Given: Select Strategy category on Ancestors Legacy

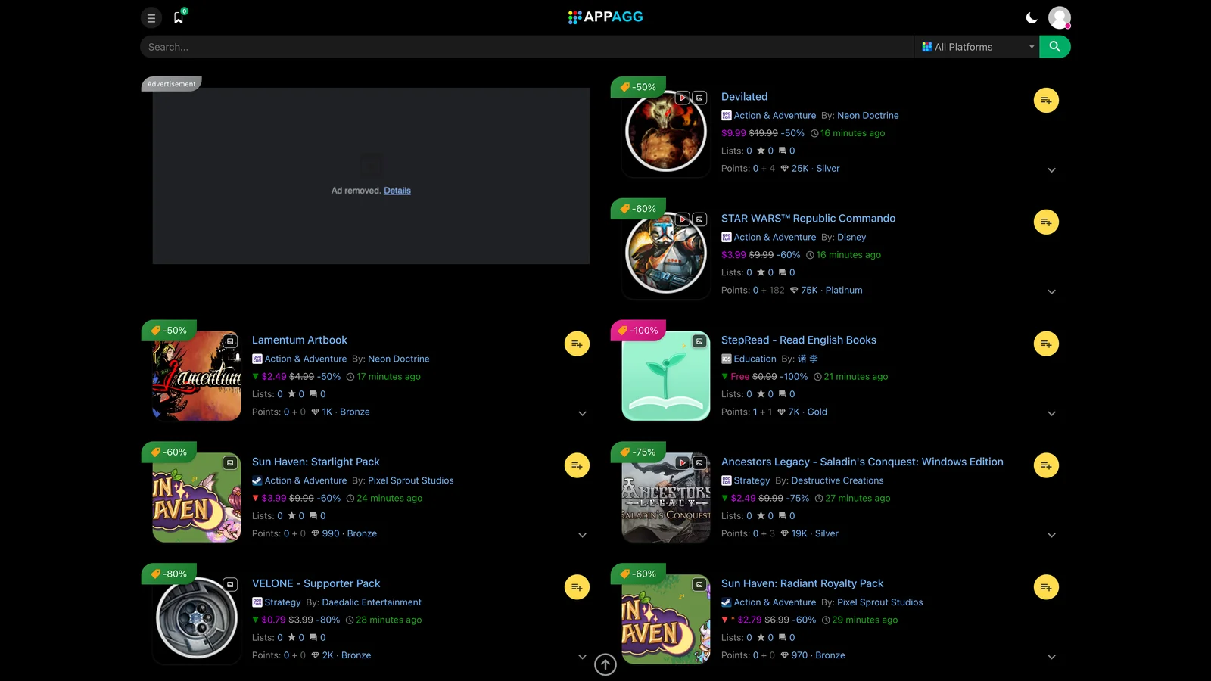Looking at the screenshot, I should point(752,481).
